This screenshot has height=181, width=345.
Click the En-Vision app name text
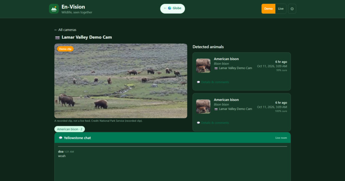[x=73, y=7]
